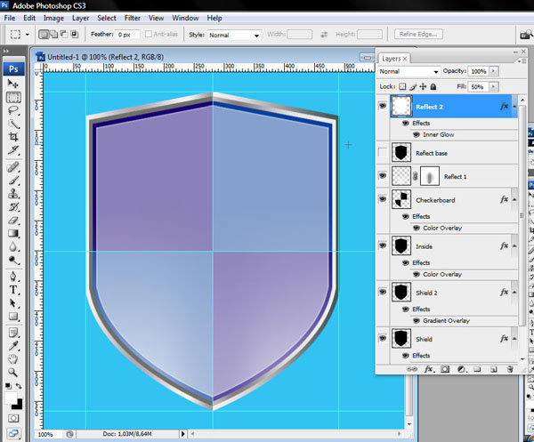
Task: Show the Reflect base layer
Action: 383,152
